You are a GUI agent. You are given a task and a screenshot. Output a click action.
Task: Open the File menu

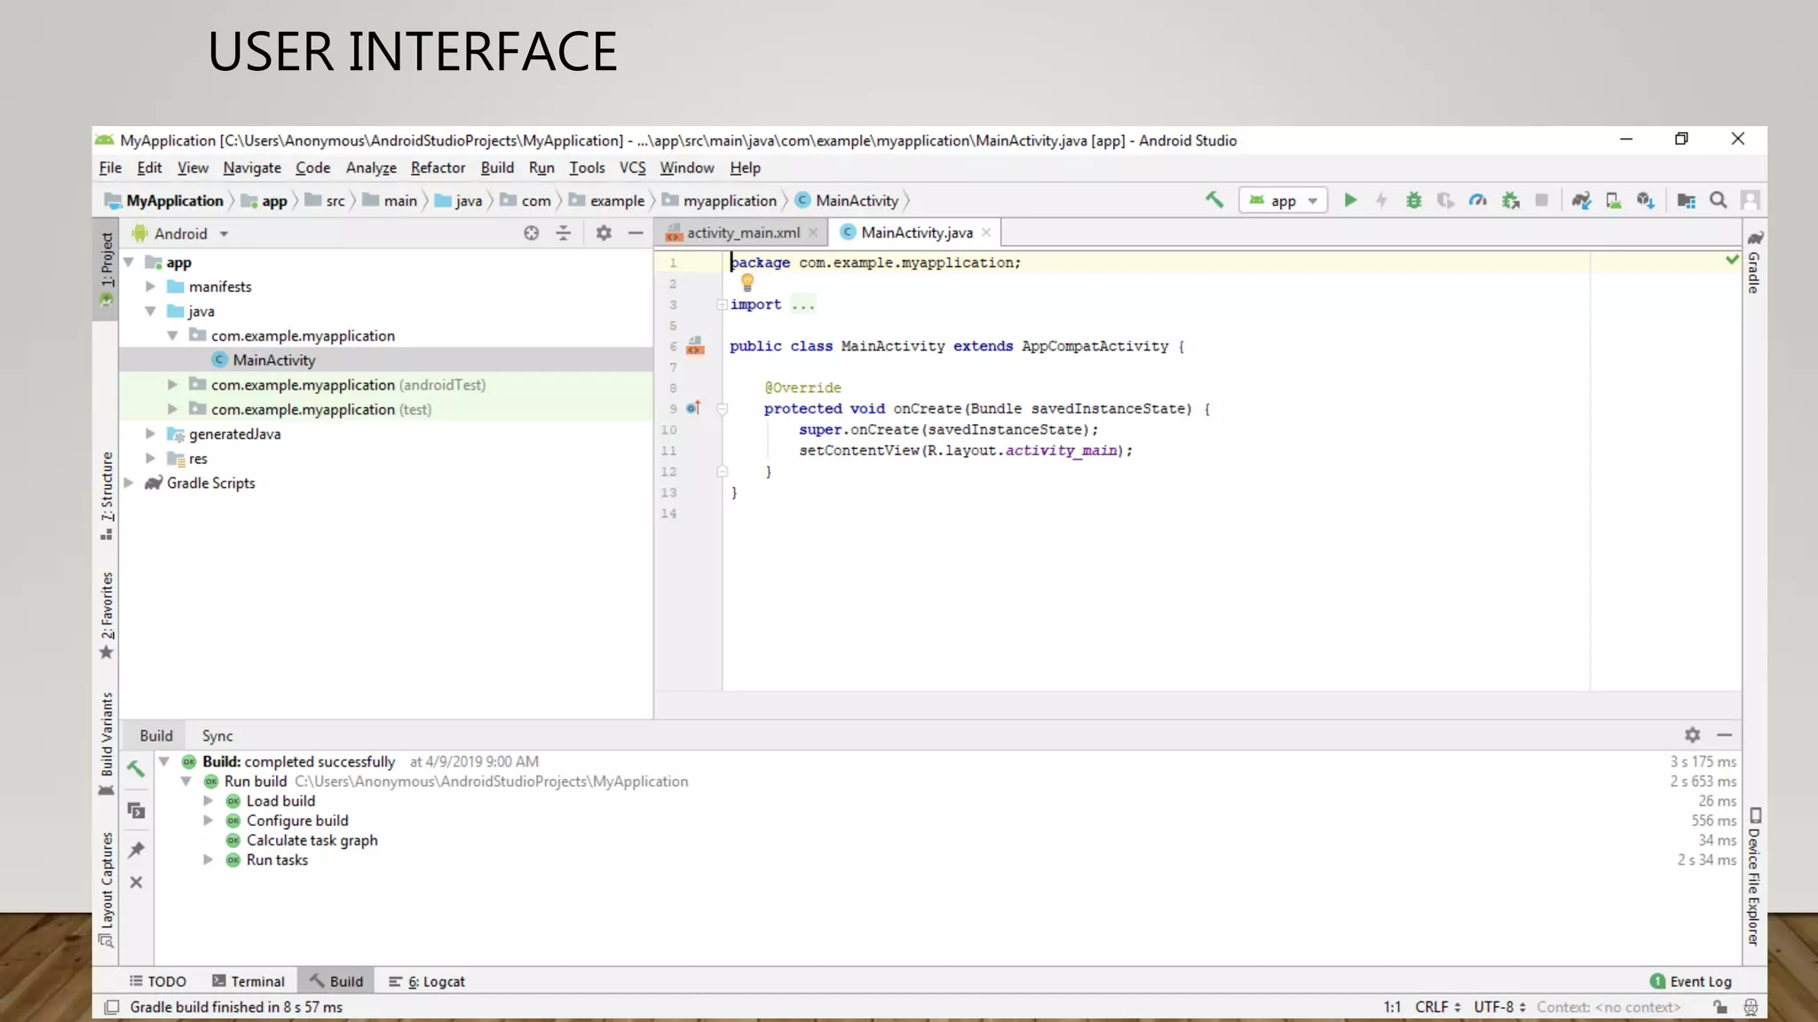[x=110, y=168]
